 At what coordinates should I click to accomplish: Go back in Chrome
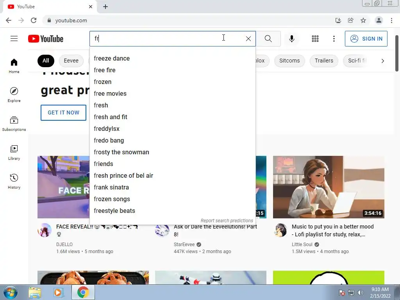click(9, 20)
